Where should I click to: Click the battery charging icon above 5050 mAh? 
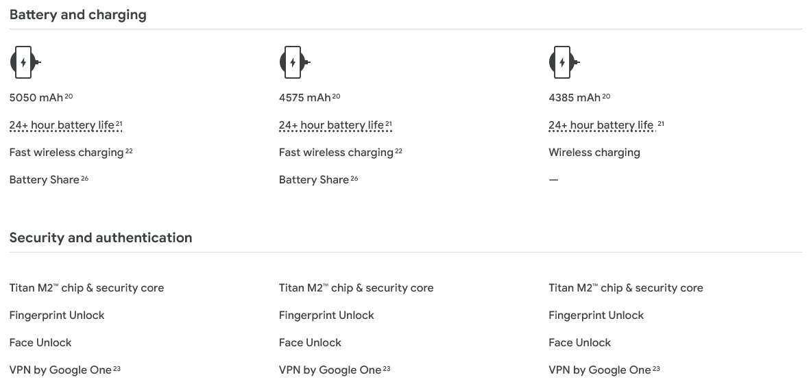pyautogui.click(x=25, y=62)
